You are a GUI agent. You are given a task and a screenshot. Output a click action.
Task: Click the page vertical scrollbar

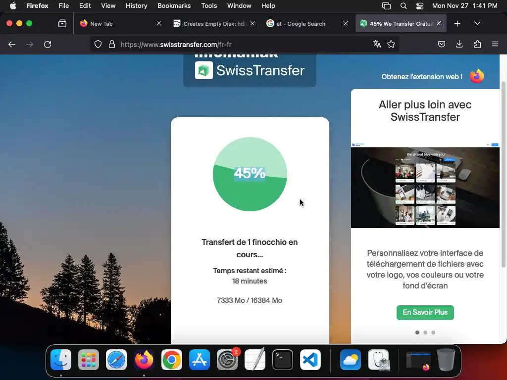tap(503, 175)
